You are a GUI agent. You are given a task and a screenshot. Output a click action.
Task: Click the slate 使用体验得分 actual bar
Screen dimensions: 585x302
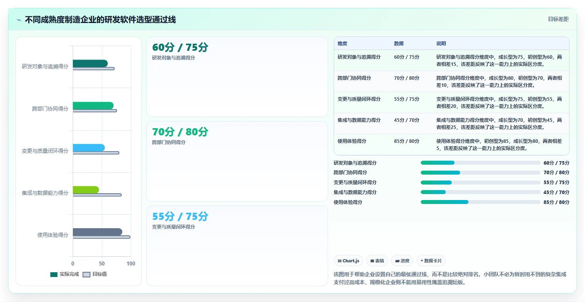click(97, 232)
